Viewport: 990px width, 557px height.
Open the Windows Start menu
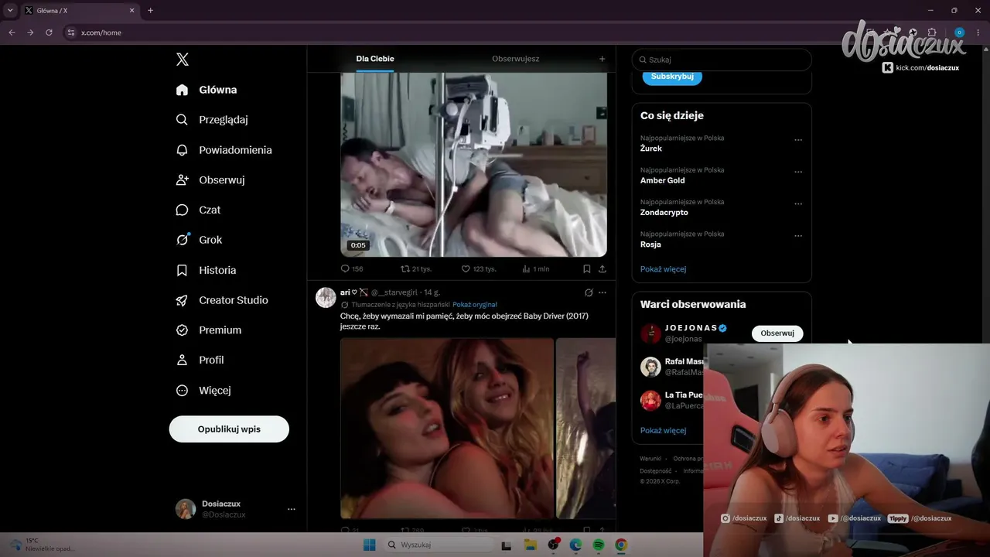click(370, 545)
